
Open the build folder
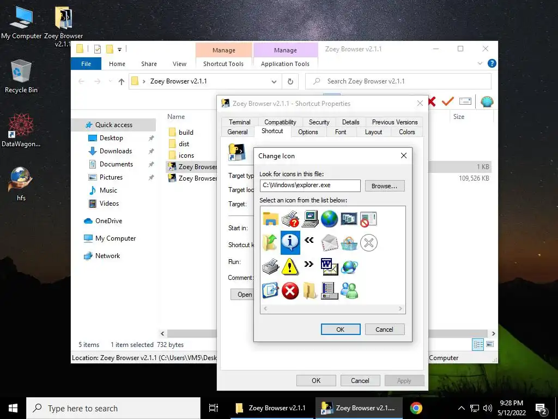click(x=186, y=132)
